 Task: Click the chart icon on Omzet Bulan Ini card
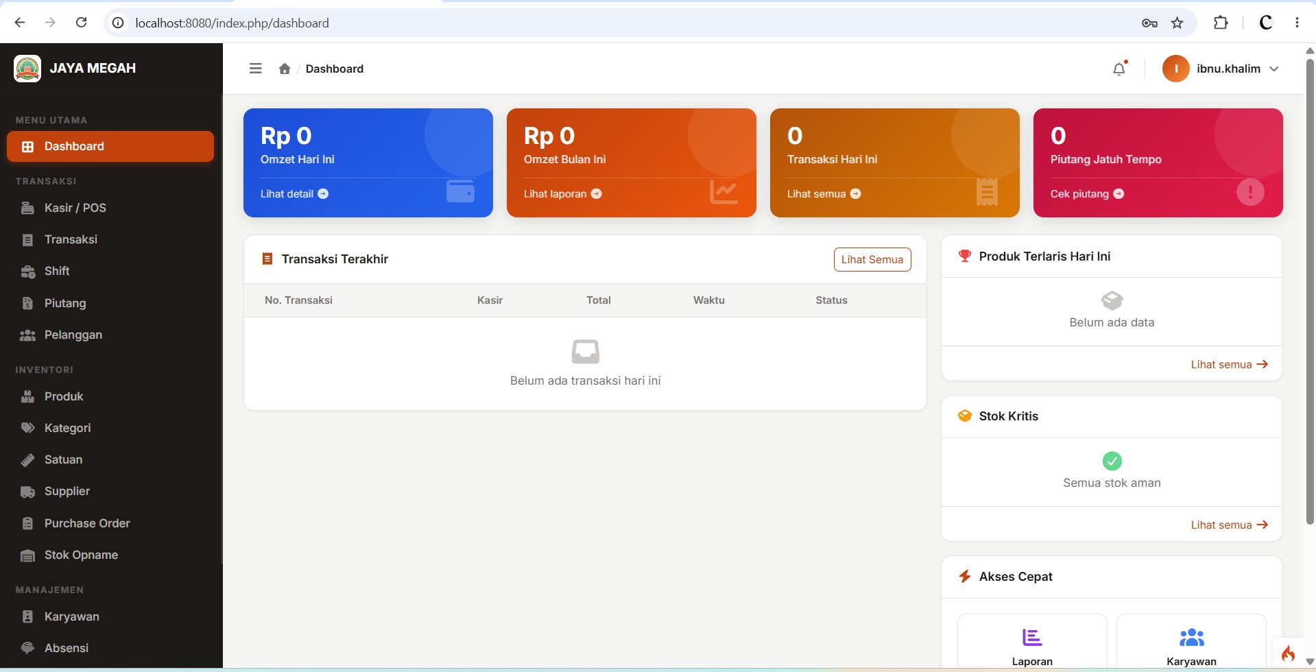(x=723, y=192)
